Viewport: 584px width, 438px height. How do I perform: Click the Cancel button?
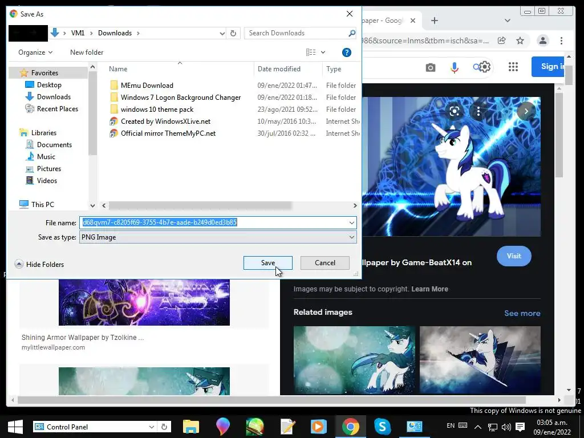[x=325, y=263]
